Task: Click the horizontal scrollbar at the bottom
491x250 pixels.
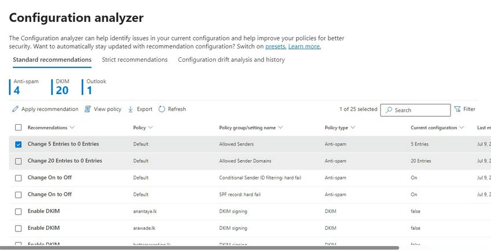Action: click(x=199, y=248)
